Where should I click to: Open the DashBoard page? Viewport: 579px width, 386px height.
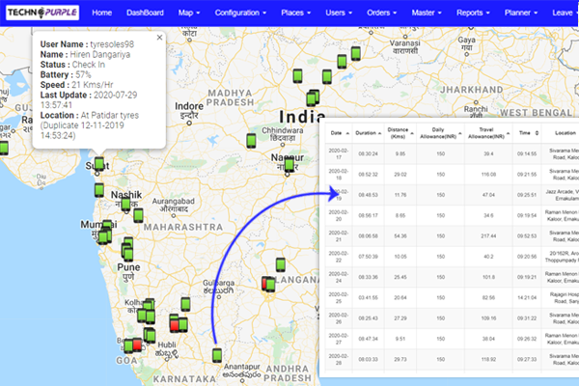145,13
